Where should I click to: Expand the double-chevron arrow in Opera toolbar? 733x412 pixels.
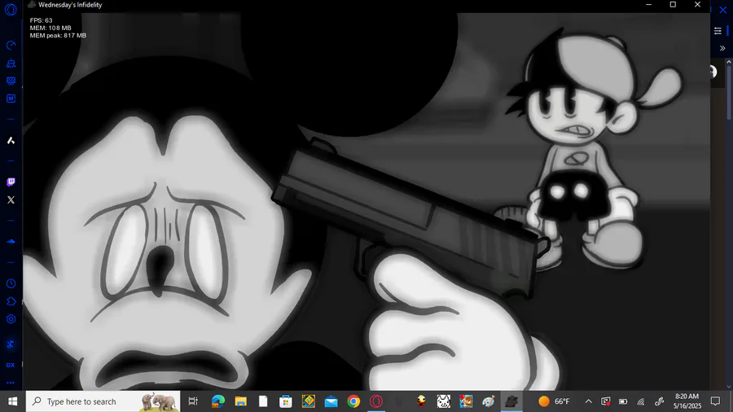click(x=722, y=48)
